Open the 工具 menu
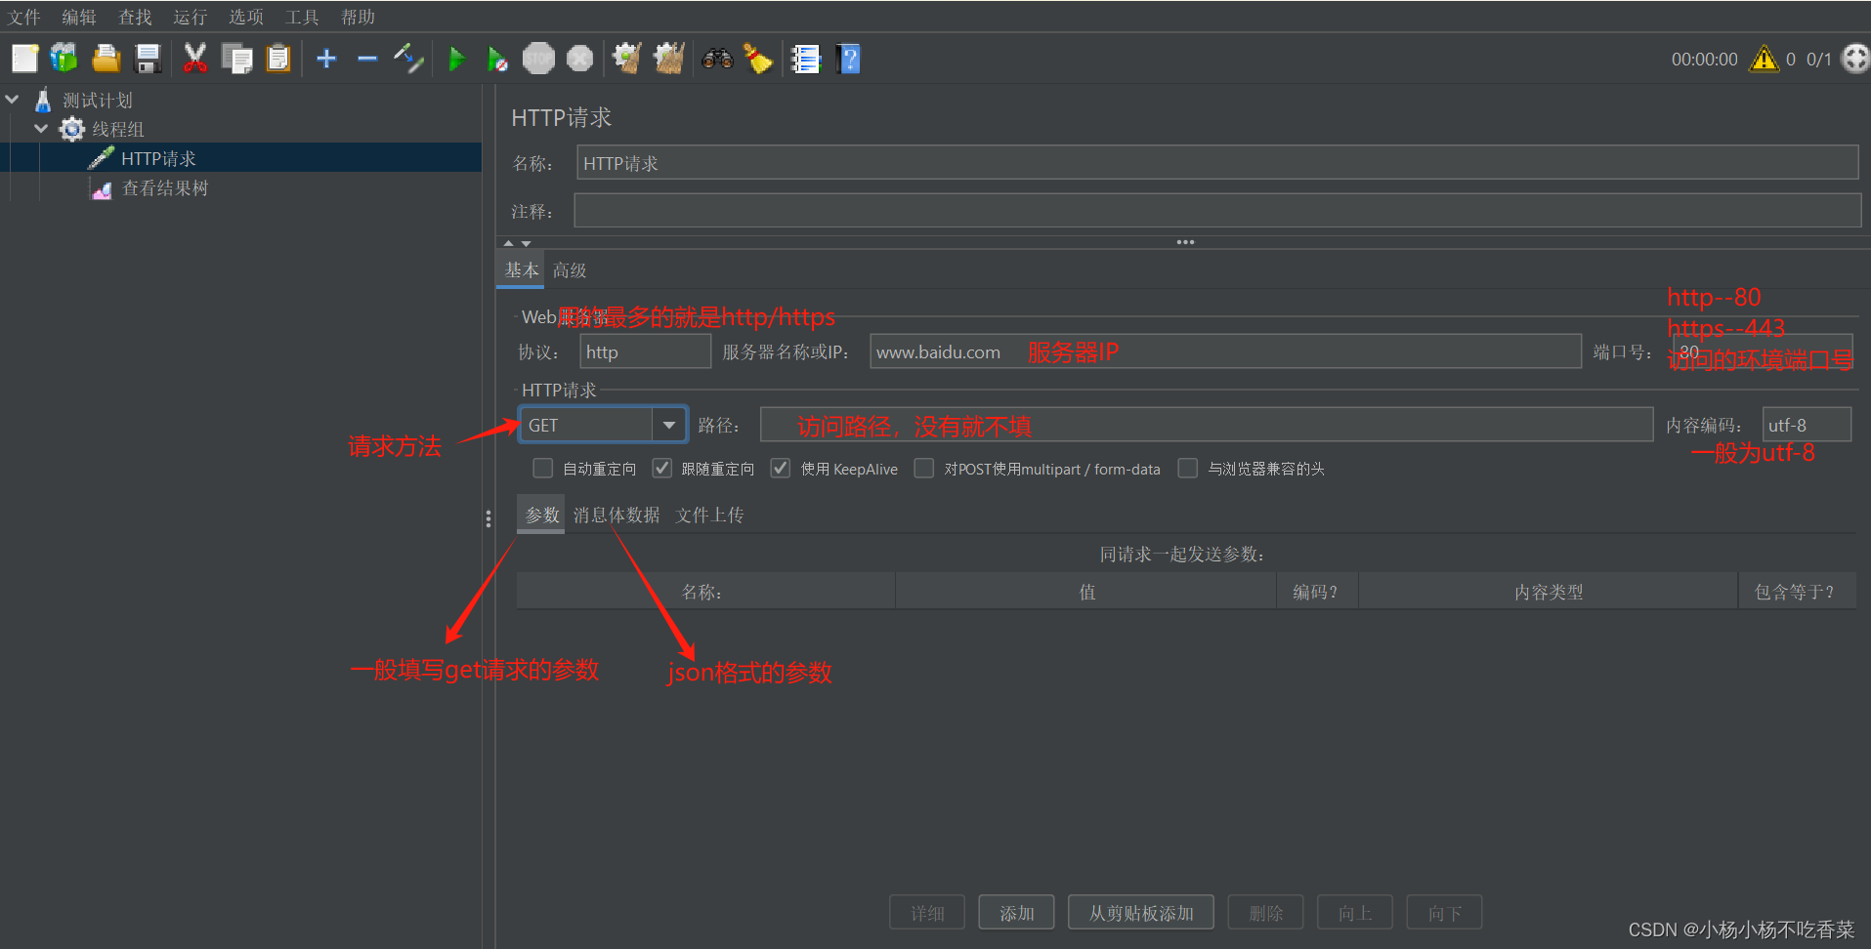The image size is (1871, 949). click(302, 17)
